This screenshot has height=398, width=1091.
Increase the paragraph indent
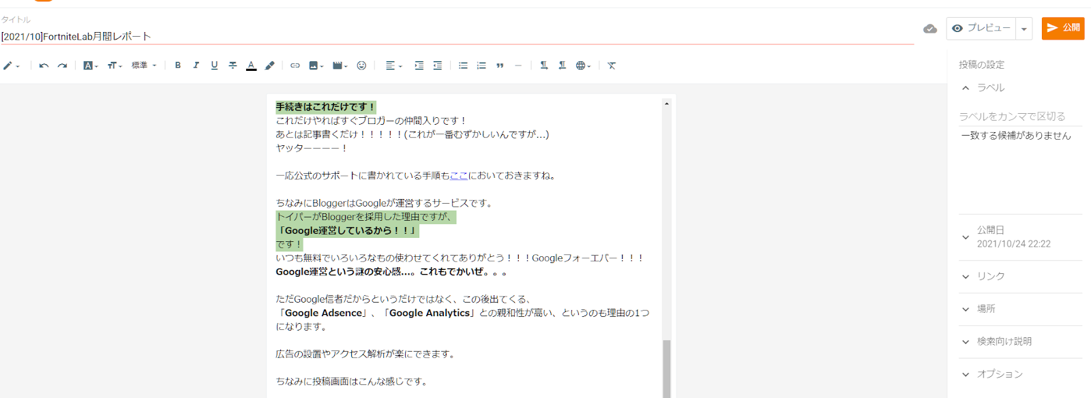(419, 65)
